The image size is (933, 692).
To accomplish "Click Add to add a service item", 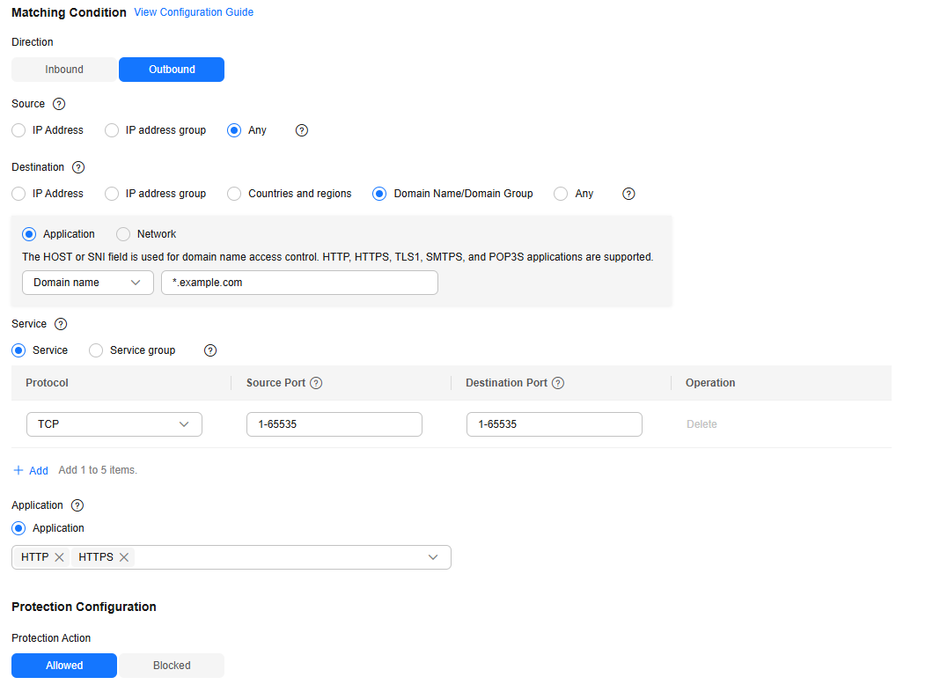I will click(31, 471).
